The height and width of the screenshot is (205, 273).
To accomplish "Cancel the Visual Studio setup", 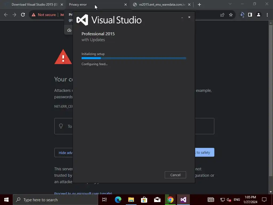I will pyautogui.click(x=175, y=175).
